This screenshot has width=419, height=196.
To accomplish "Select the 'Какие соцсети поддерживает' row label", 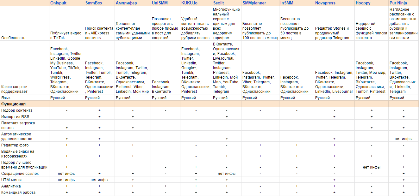I will (x=14, y=89).
